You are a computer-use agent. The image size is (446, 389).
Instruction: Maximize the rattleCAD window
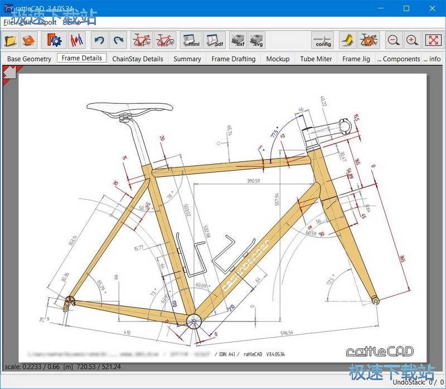[x=406, y=8]
